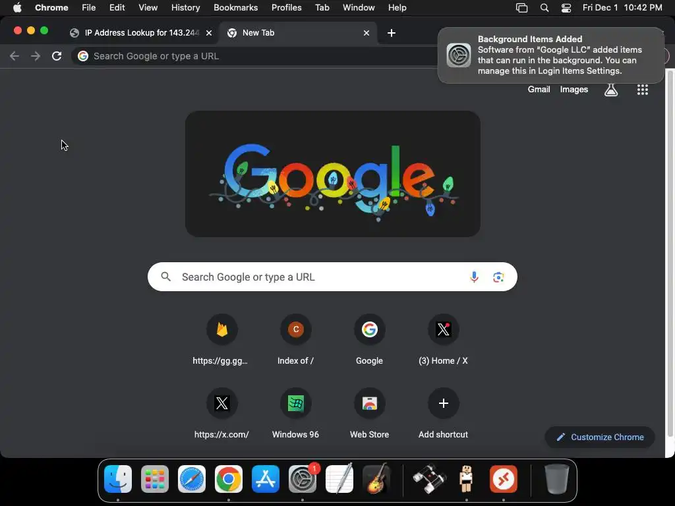The image size is (675, 506).
Task: Open a new tab with the plus icon
Action: tap(392, 33)
